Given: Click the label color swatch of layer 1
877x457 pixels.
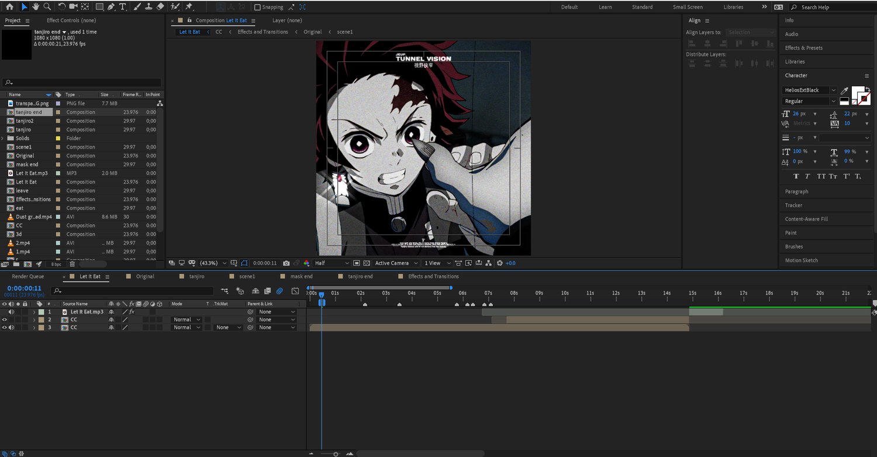Looking at the screenshot, I should tap(41, 312).
